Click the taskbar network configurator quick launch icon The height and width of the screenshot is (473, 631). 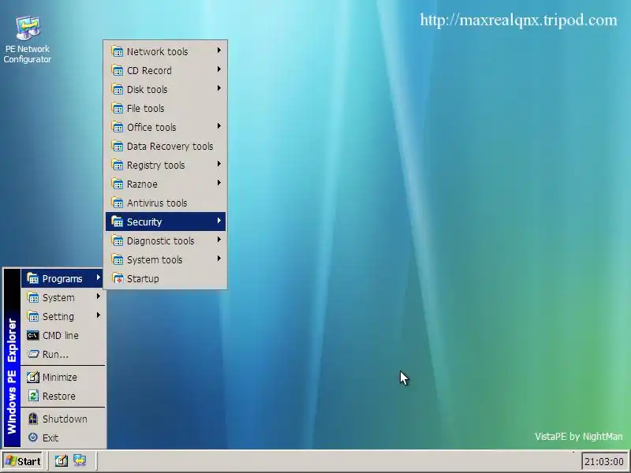pos(80,460)
